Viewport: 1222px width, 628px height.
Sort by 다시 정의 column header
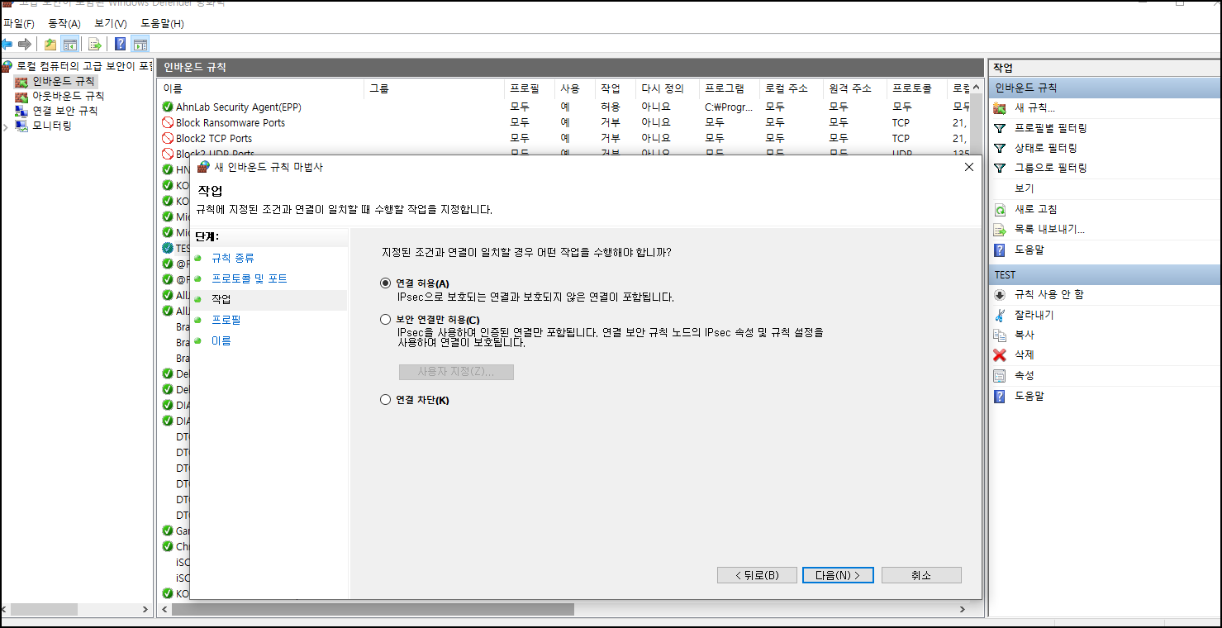[x=668, y=88]
